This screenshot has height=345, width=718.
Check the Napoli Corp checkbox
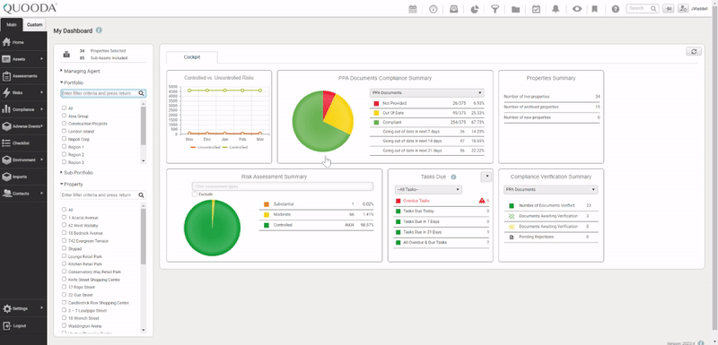point(64,139)
